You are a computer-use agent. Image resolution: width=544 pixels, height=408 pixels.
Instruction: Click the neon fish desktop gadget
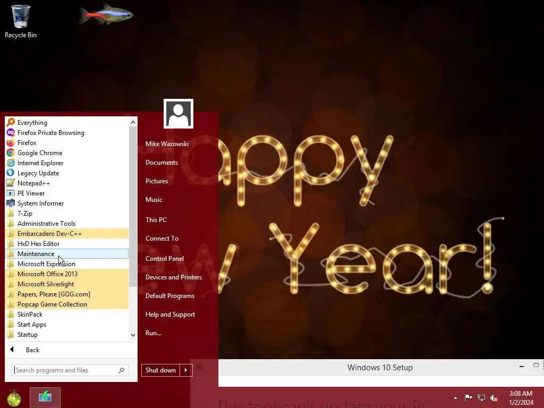pyautogui.click(x=106, y=14)
